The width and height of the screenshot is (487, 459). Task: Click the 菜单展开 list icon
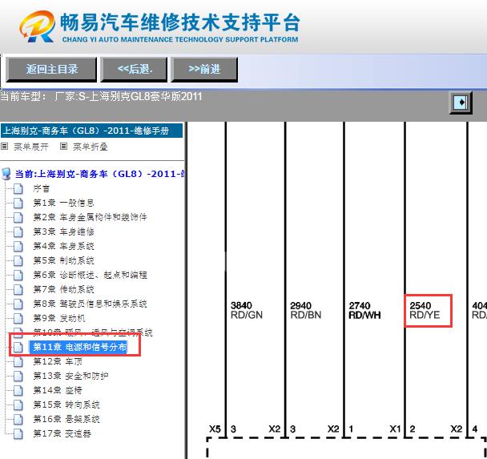click(4, 147)
